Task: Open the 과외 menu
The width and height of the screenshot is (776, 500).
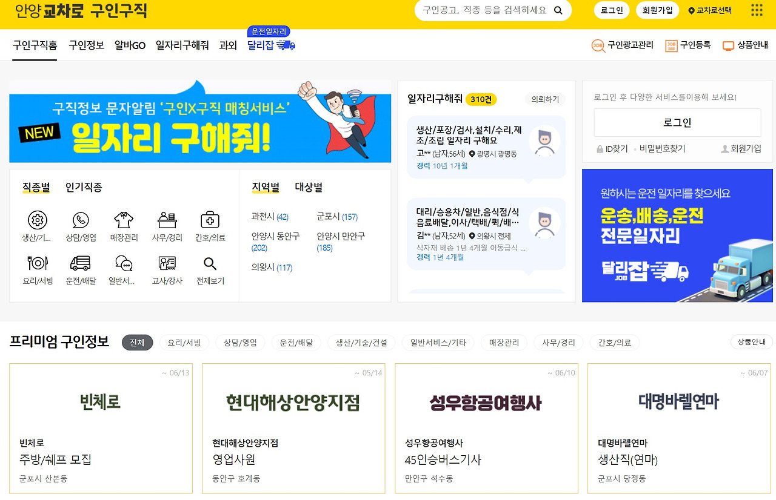Action: 228,45
